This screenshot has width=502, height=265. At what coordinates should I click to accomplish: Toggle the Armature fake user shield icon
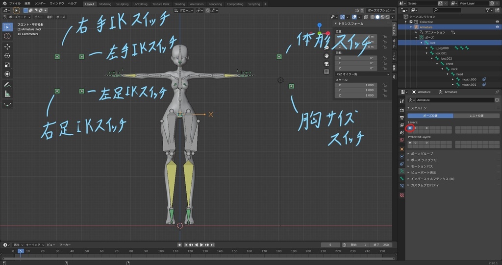(497, 100)
